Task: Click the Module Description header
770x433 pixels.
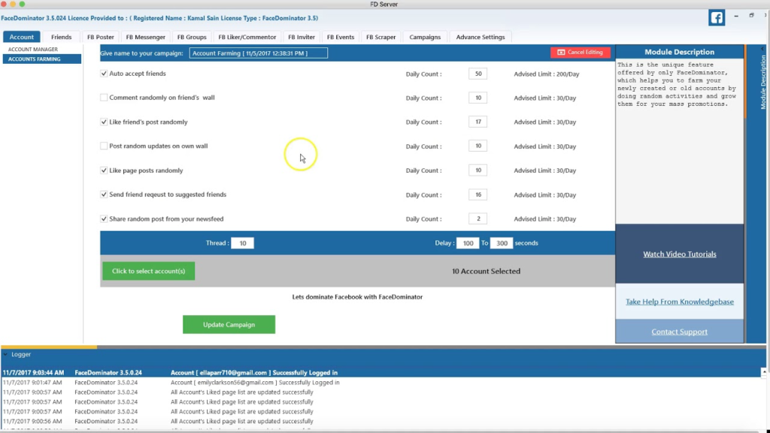Action: click(679, 52)
